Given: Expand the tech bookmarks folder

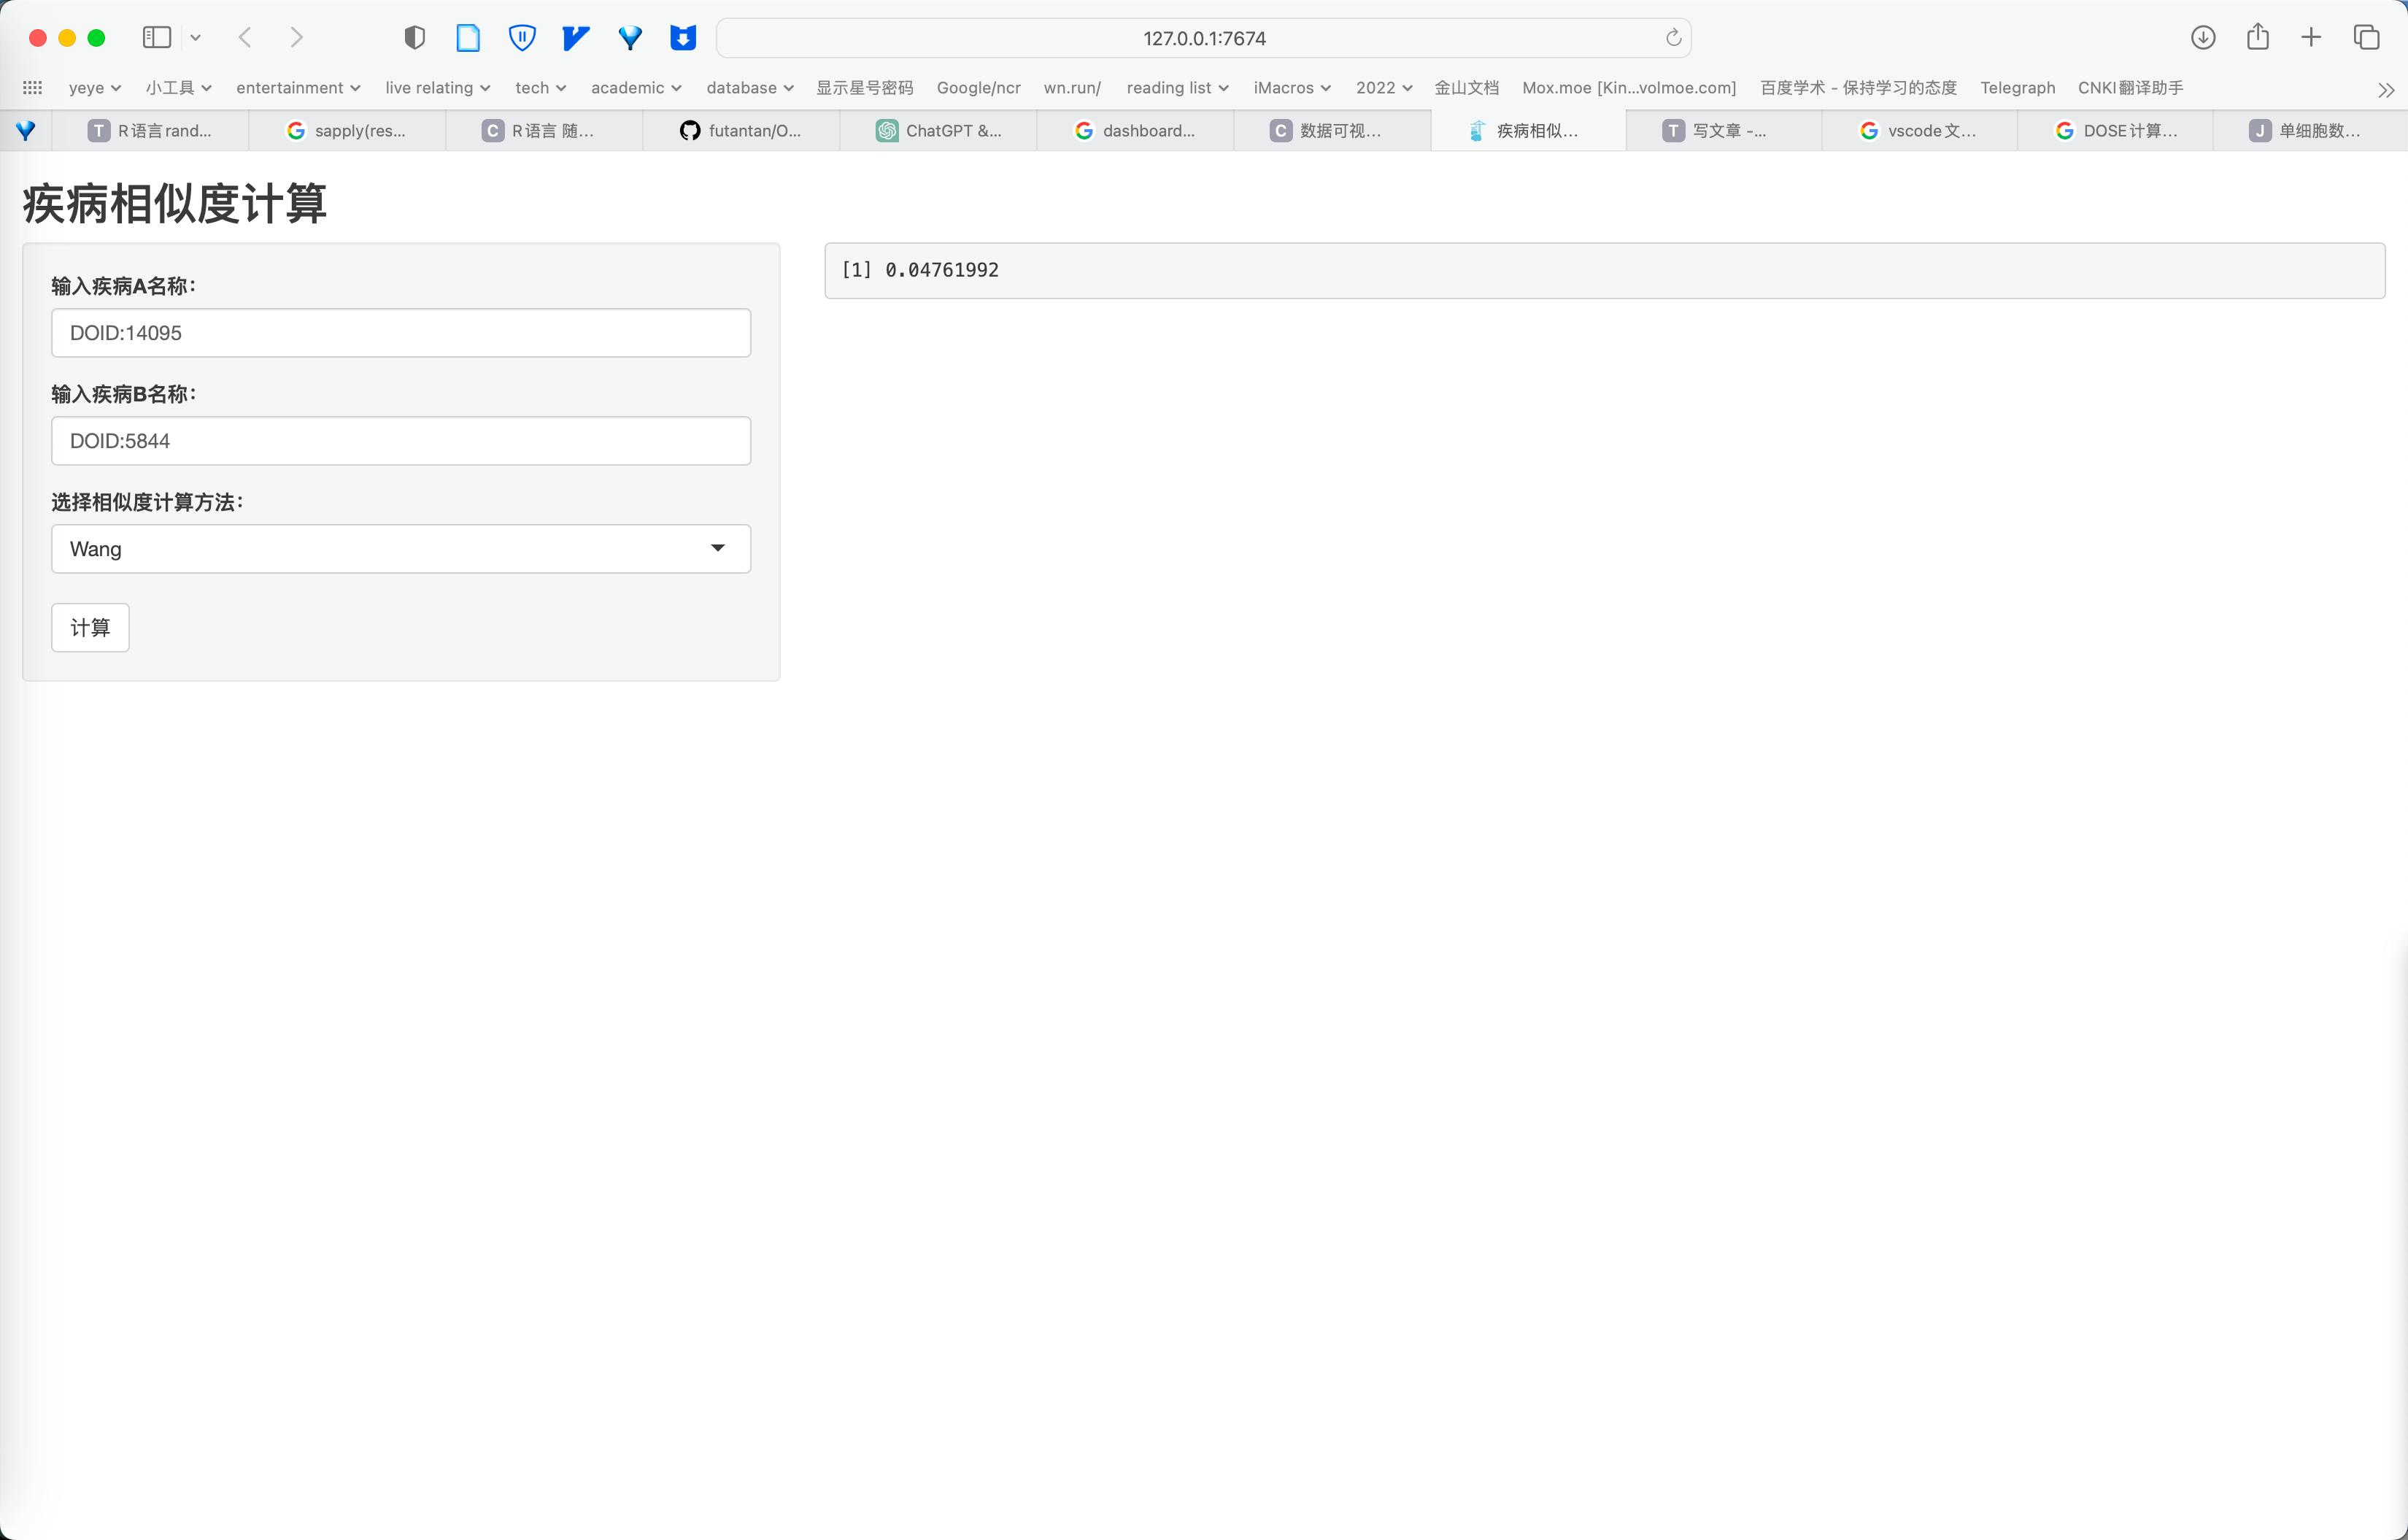Looking at the screenshot, I should (540, 88).
